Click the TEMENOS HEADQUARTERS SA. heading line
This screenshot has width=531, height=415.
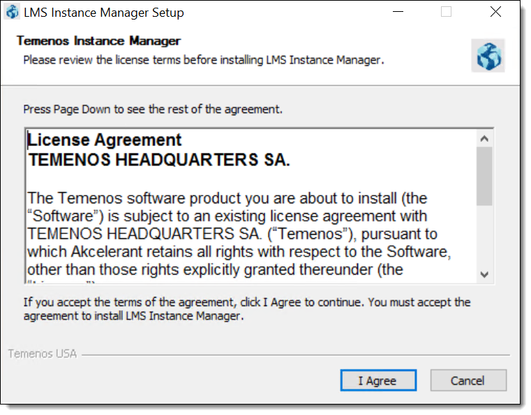(159, 160)
